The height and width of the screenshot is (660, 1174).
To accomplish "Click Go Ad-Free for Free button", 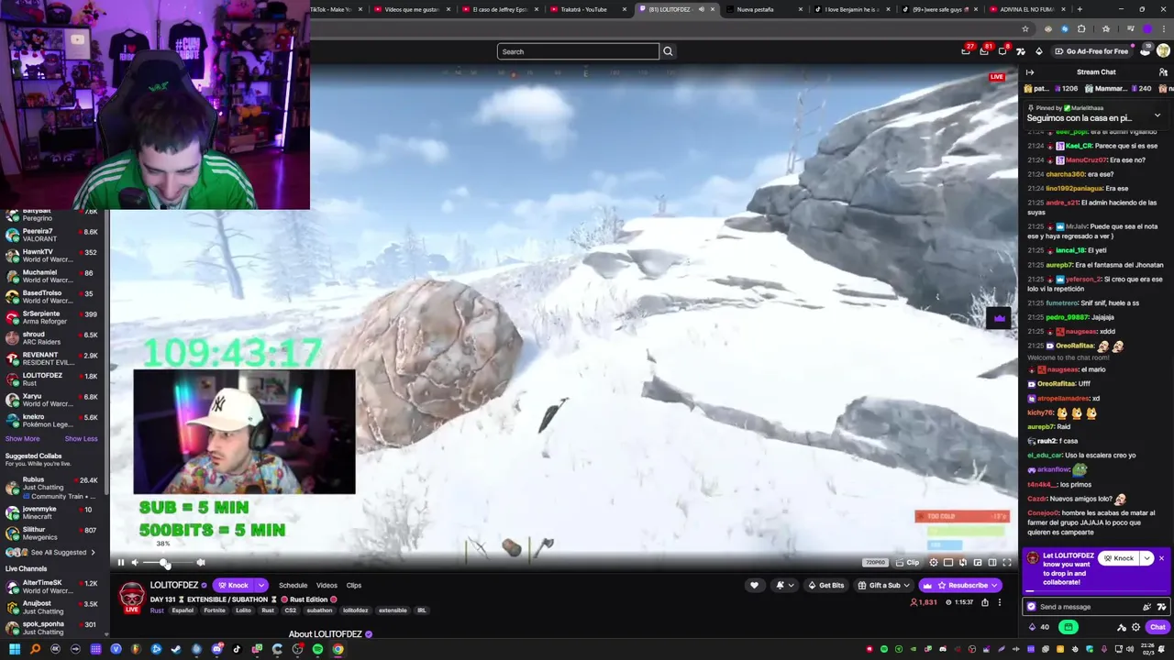I will tap(1091, 51).
